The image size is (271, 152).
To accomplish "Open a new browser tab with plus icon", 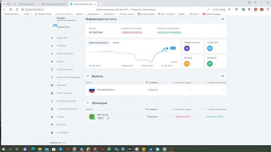I will pos(101,4).
